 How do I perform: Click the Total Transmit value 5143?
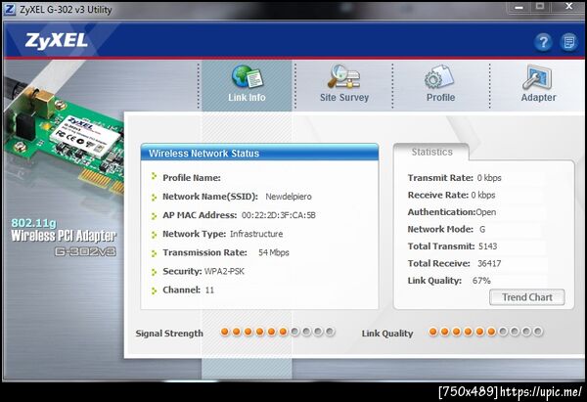coord(488,246)
